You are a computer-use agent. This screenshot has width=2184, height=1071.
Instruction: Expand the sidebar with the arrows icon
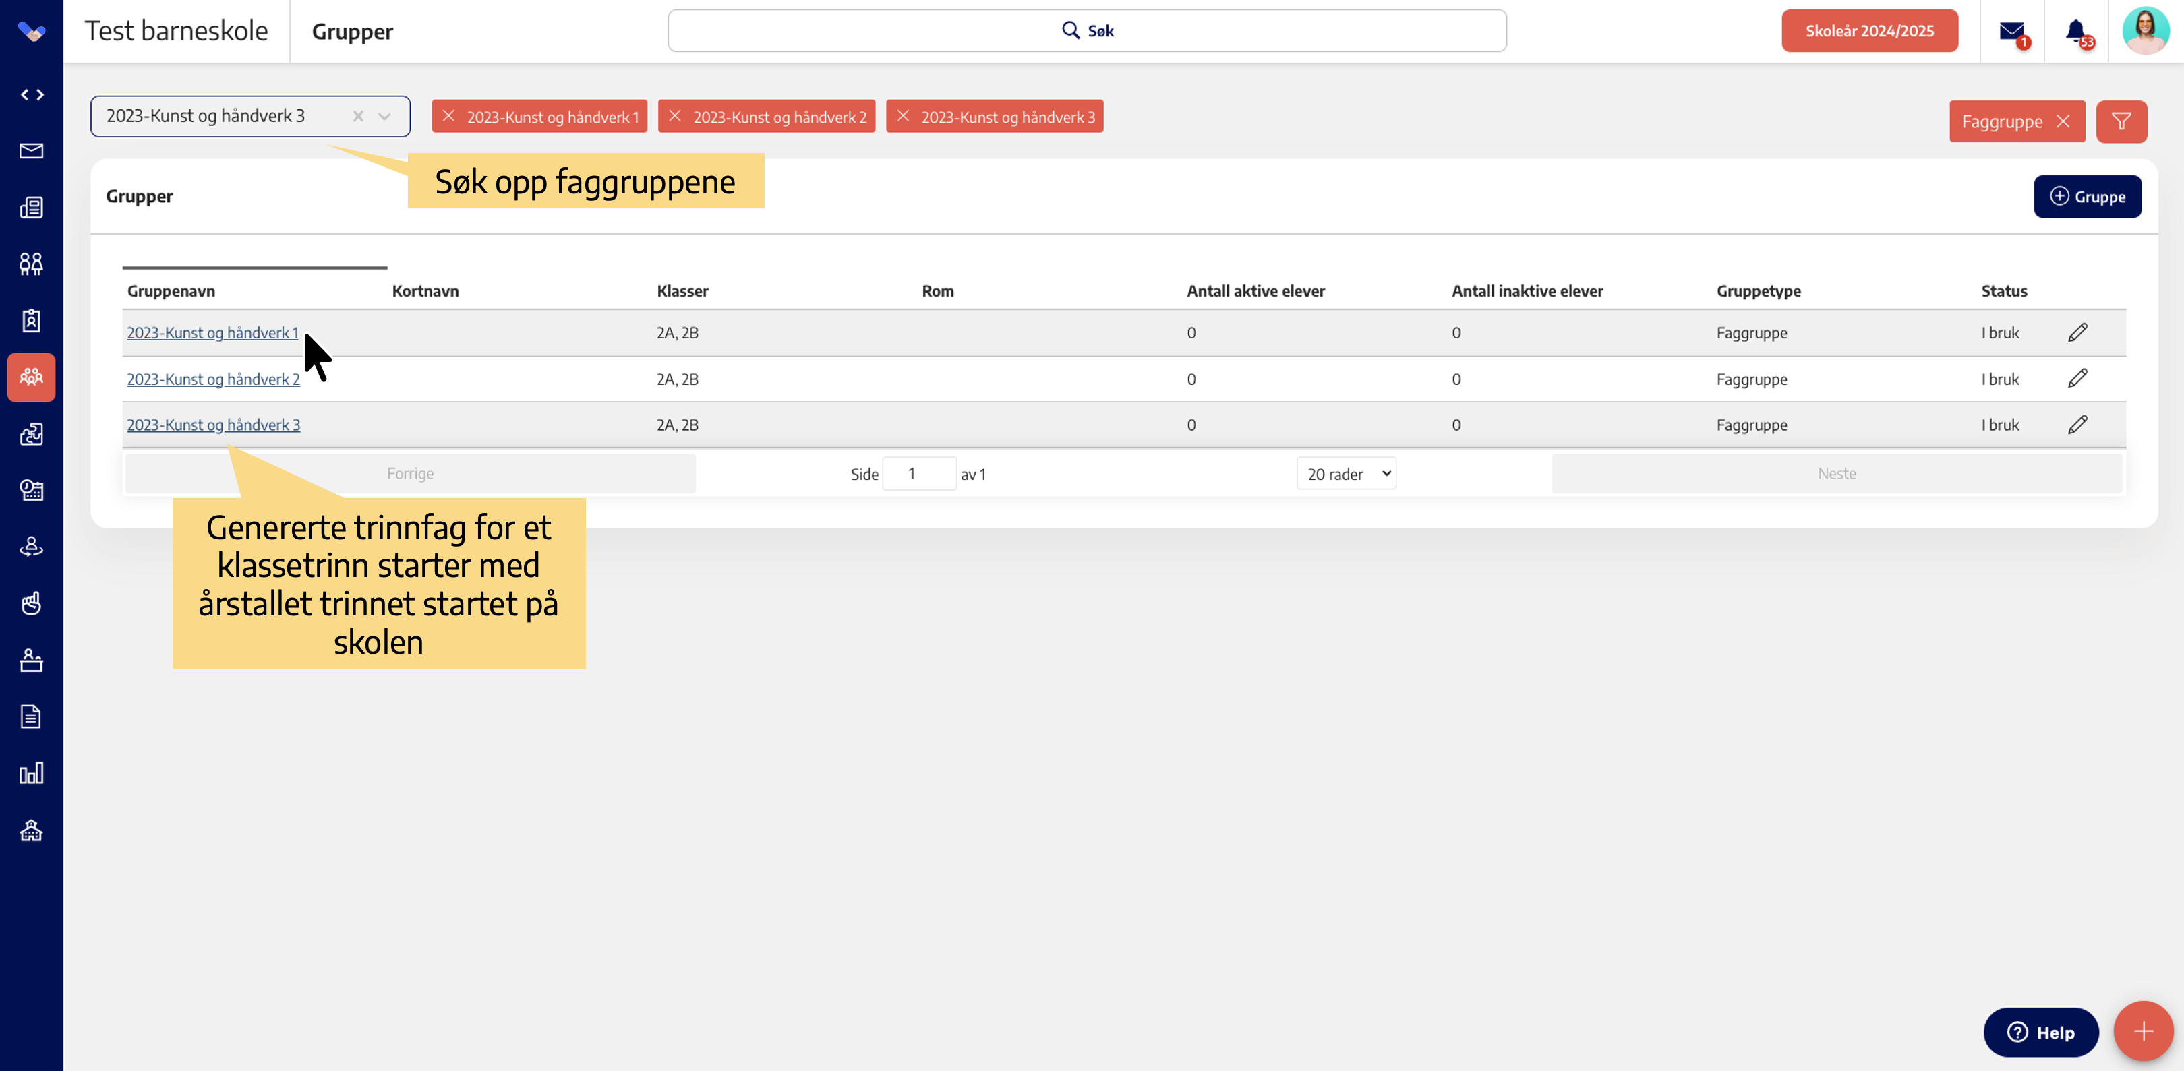pyautogui.click(x=32, y=95)
